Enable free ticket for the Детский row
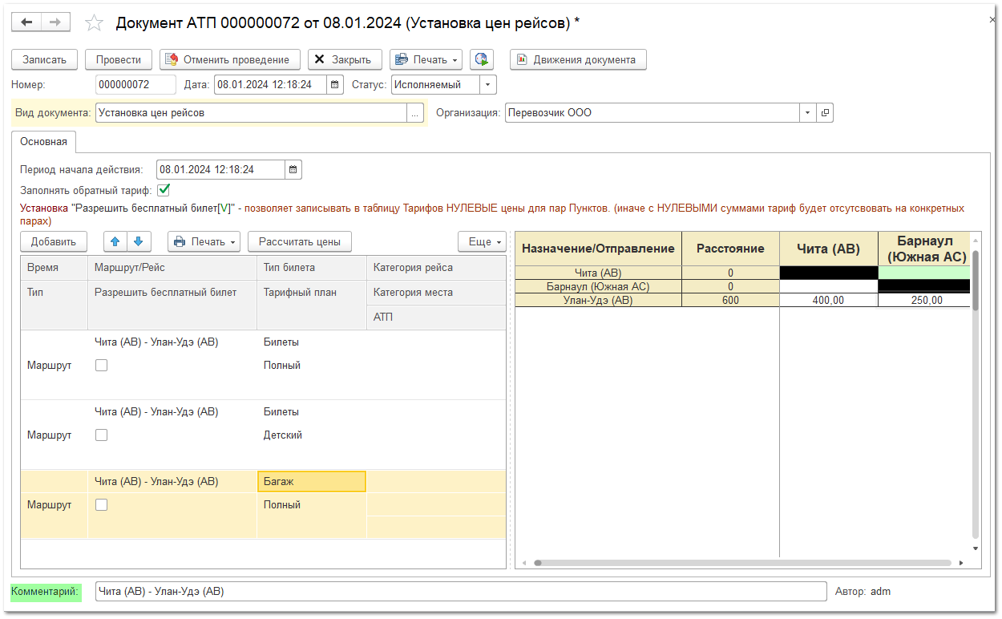 coord(101,435)
